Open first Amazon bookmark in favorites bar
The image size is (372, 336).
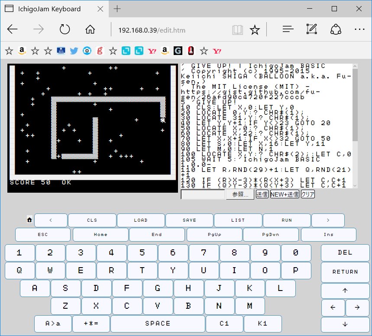[22, 51]
